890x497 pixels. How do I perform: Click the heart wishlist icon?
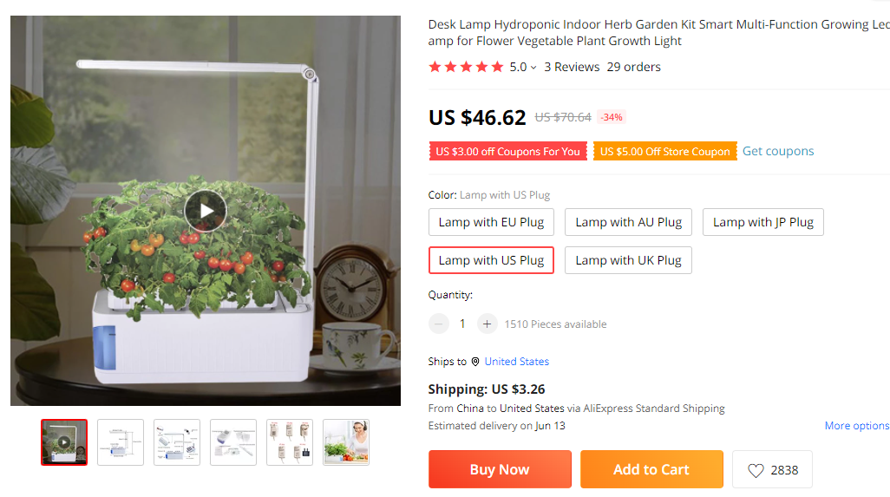[756, 470]
